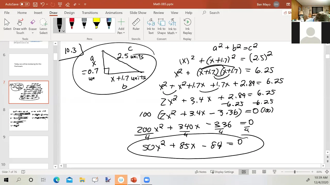Viewport: 330px width, 185px height.
Task: Click Ink to Shape
Action: 161,26
